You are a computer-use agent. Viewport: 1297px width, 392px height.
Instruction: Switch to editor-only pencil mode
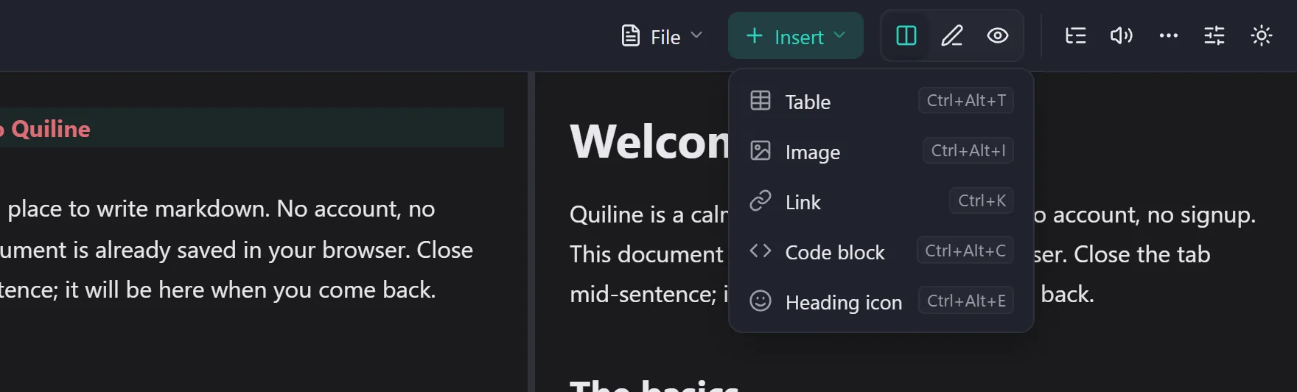(952, 35)
